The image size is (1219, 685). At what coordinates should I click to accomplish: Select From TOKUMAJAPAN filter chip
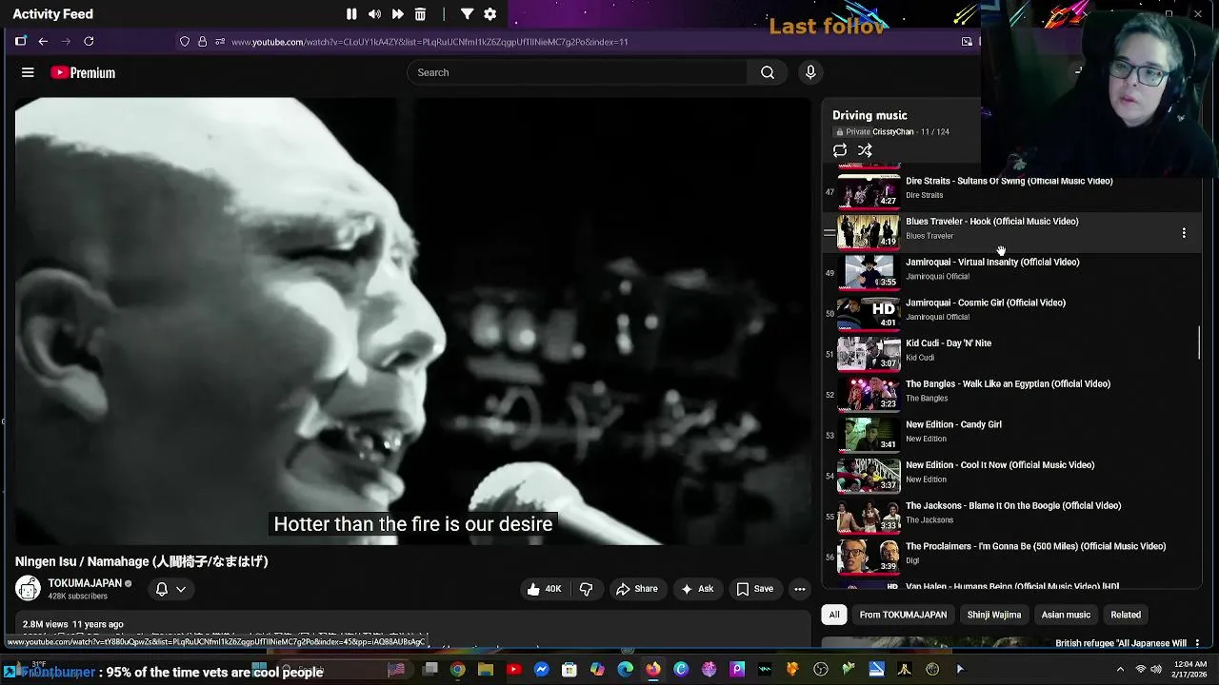click(x=903, y=615)
